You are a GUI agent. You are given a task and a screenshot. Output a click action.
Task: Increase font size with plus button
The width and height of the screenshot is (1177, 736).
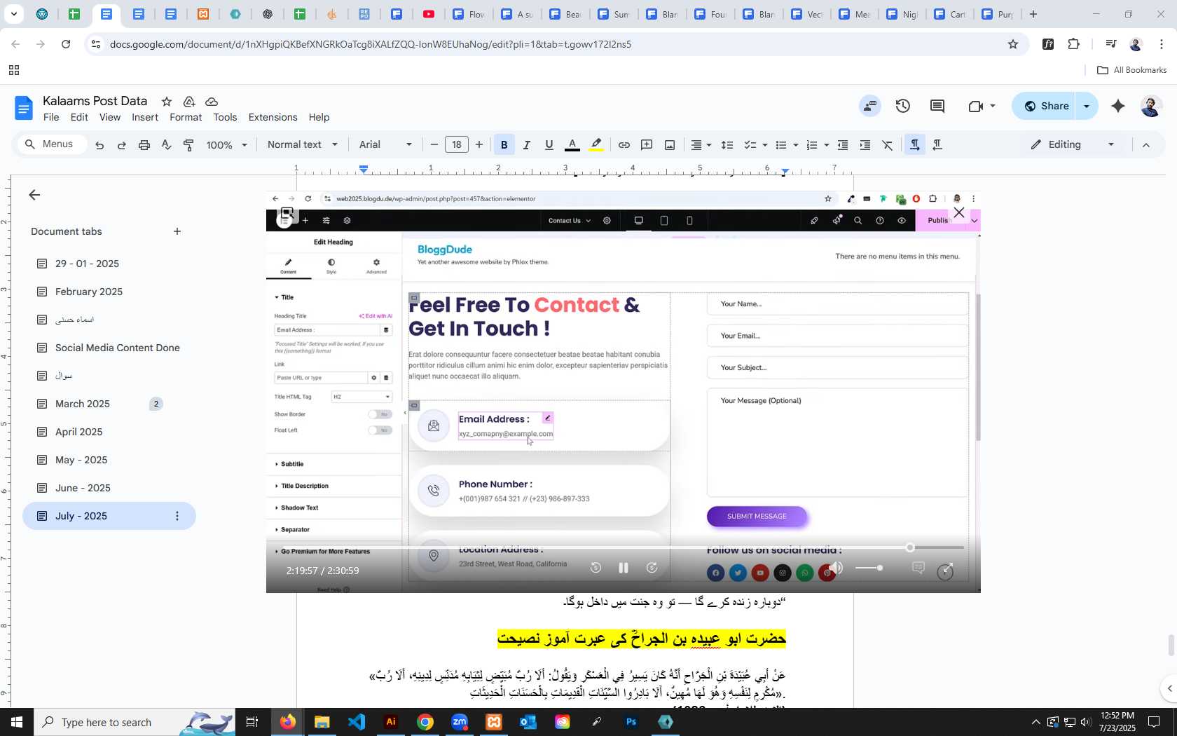(x=479, y=145)
